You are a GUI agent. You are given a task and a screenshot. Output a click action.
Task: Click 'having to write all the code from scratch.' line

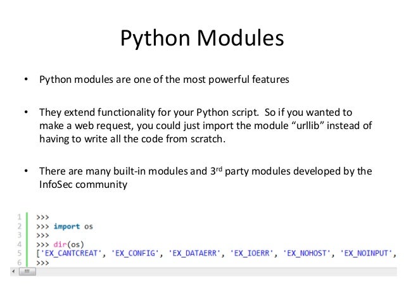point(132,139)
